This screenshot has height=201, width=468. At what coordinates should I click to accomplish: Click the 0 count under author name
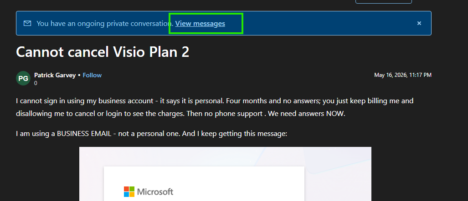tap(36, 83)
